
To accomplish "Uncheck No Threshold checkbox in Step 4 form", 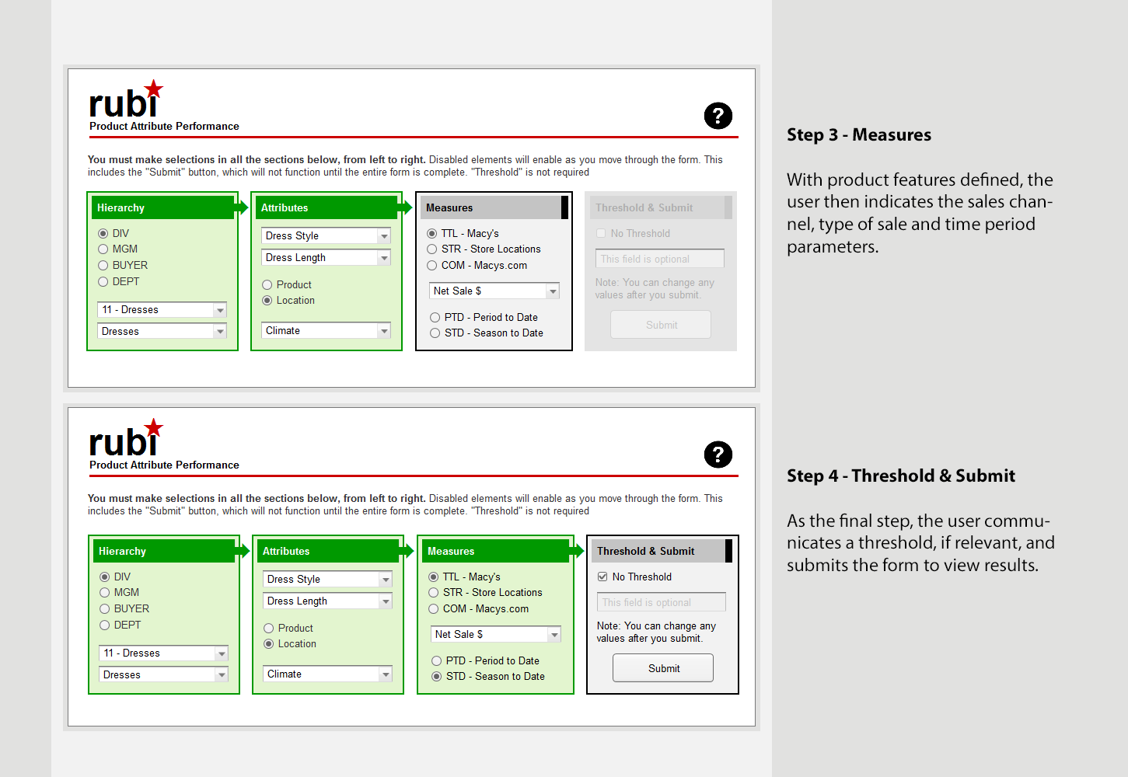I will [x=602, y=577].
